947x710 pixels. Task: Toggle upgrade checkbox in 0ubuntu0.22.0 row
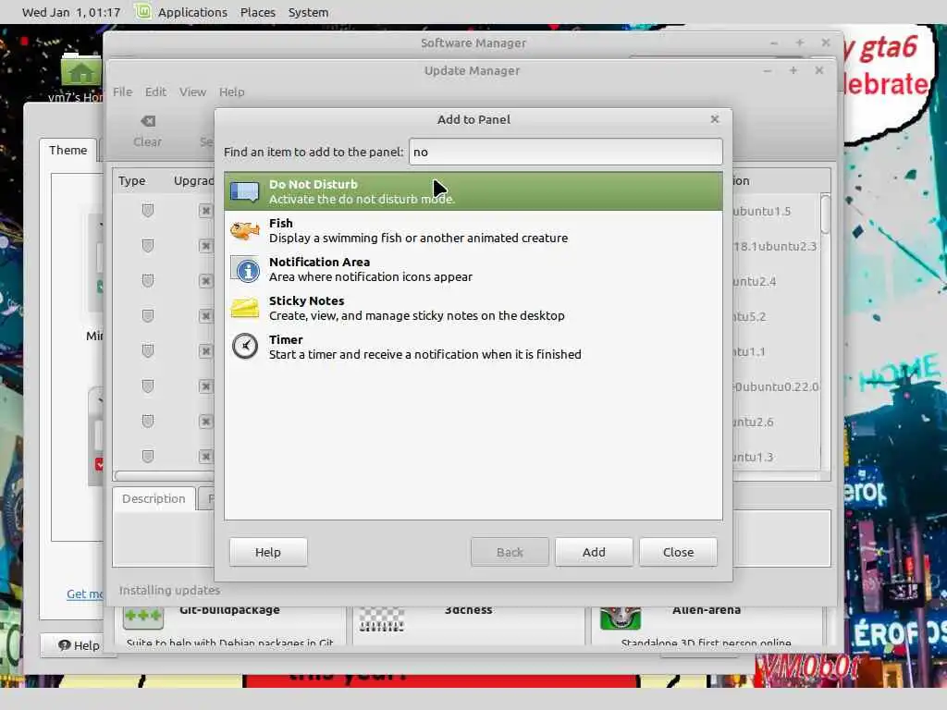tap(205, 386)
